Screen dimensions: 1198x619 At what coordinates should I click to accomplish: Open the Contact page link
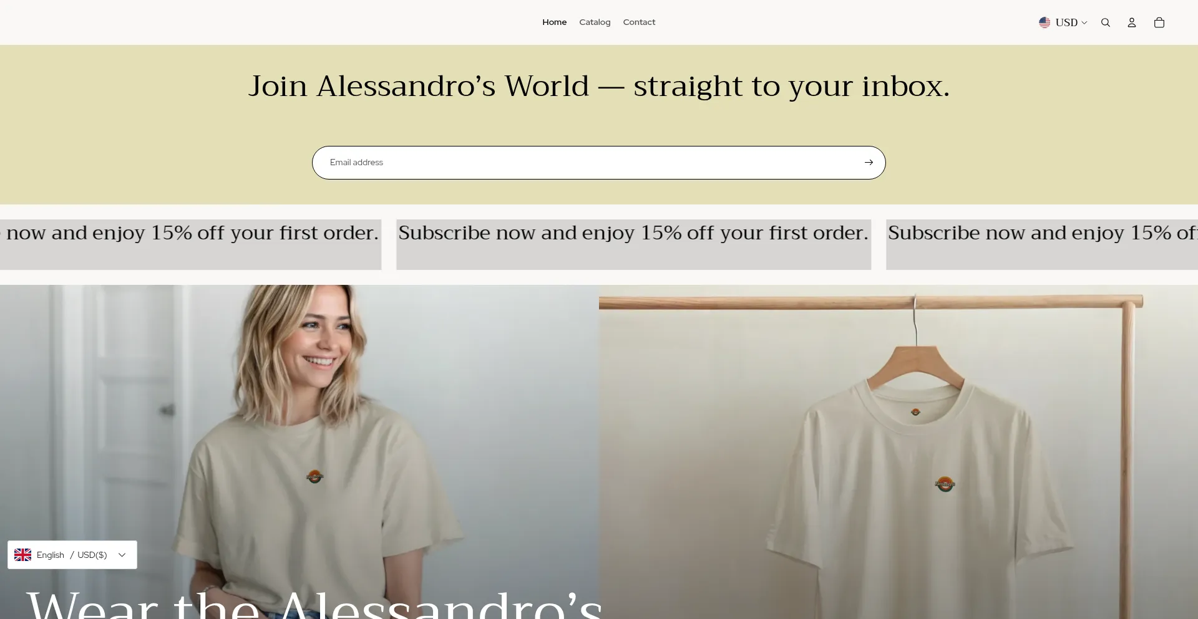click(639, 22)
